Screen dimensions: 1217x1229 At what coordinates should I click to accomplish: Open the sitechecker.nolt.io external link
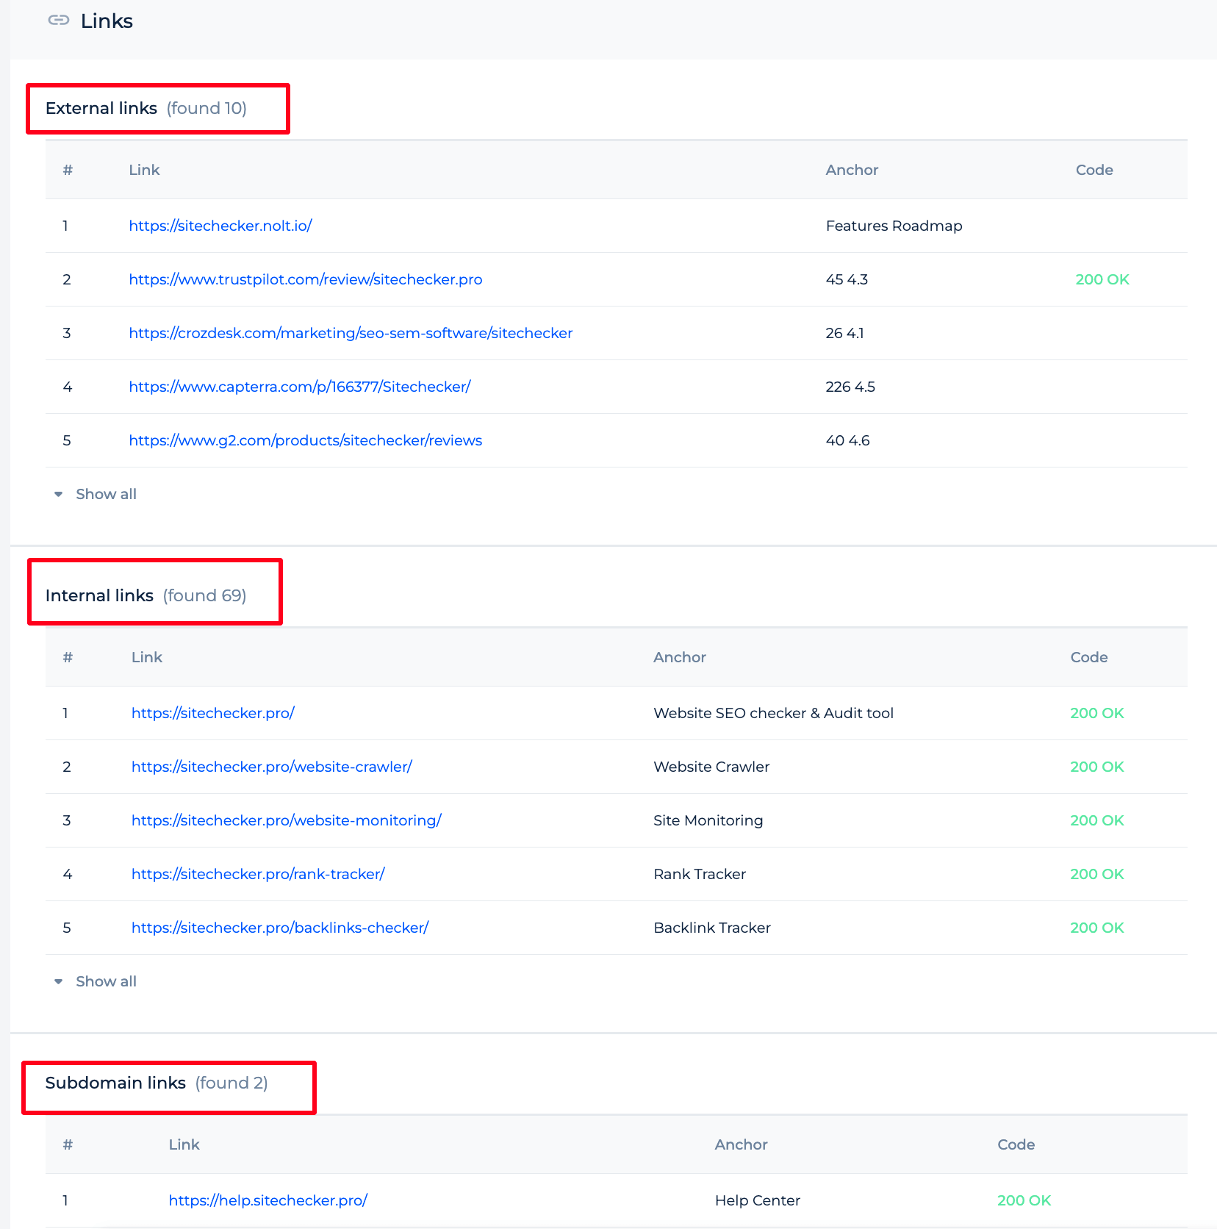pyautogui.click(x=220, y=226)
